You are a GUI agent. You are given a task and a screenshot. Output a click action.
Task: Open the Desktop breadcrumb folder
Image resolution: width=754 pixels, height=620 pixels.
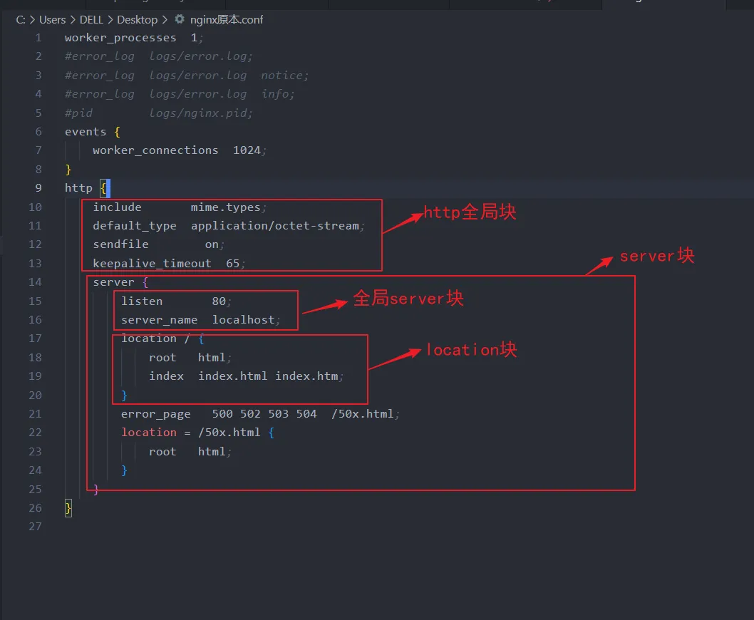click(x=137, y=19)
